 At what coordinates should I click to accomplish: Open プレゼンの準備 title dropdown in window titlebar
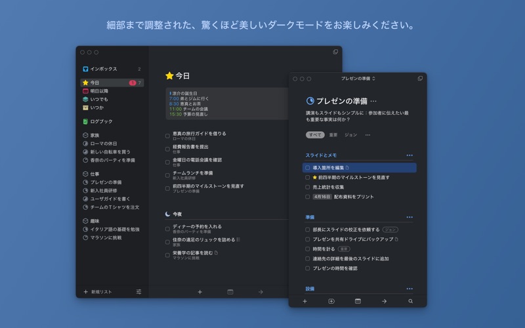358,78
